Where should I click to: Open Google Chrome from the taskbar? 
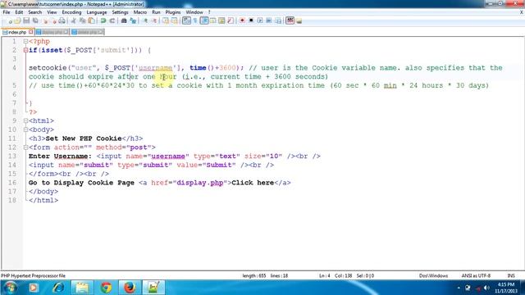coord(106,288)
